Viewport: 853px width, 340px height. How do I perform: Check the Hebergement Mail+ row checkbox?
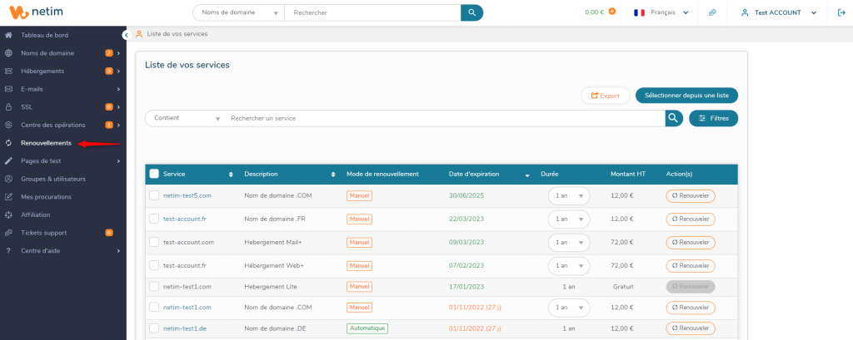coord(154,242)
